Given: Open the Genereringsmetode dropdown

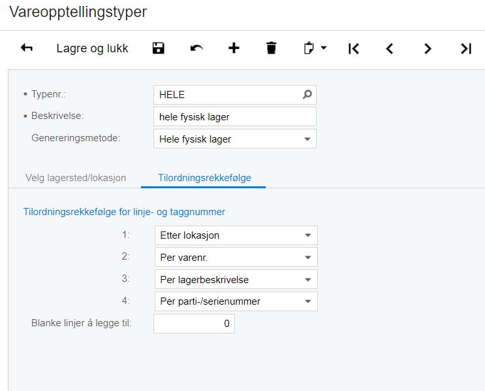Looking at the screenshot, I should [x=235, y=139].
